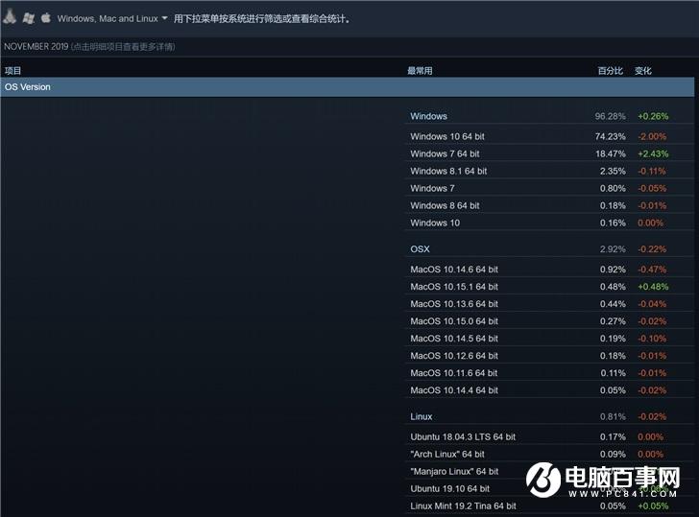This screenshot has height=517, width=699.
Task: Select the Linux Mint 19.2 Tina row
Action: [549, 506]
